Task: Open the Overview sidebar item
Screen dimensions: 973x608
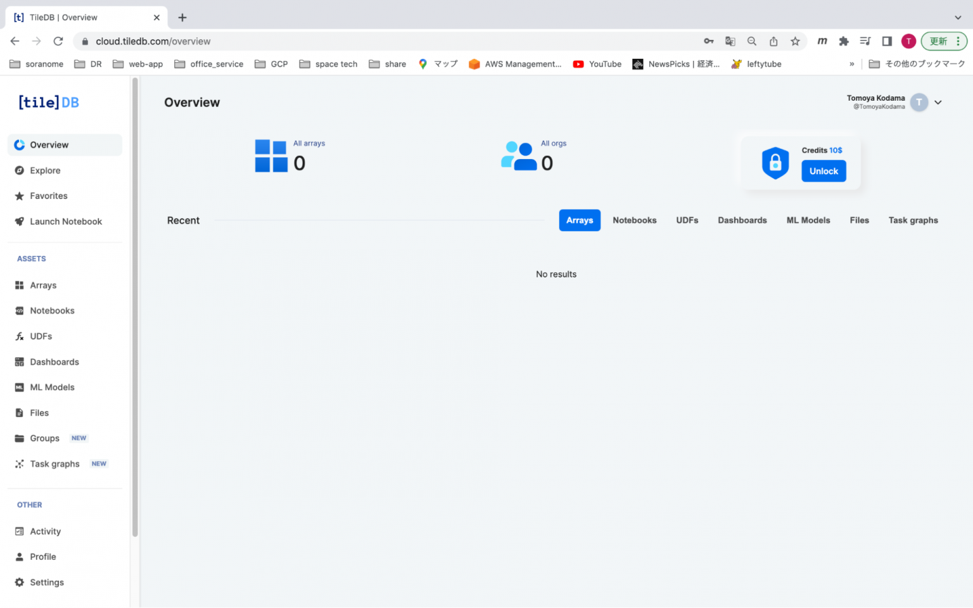Action: 65,144
